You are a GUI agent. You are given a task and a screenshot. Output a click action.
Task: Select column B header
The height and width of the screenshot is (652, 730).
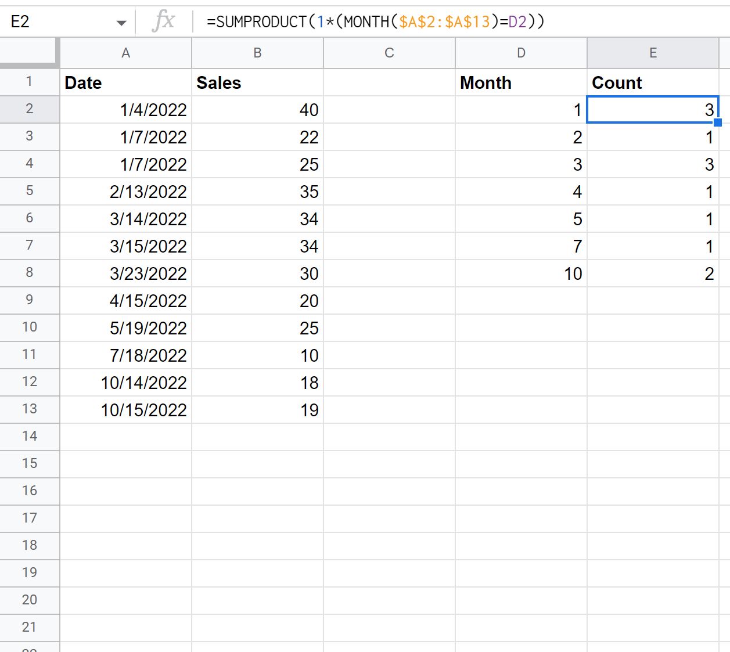point(257,52)
